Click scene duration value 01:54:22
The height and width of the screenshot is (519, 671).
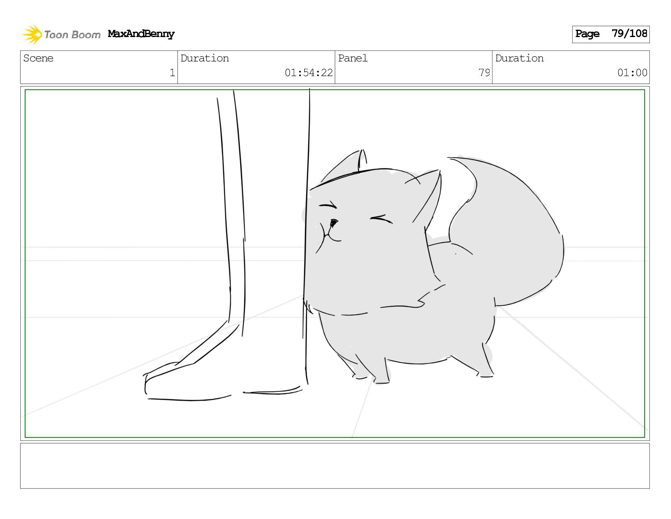point(309,73)
